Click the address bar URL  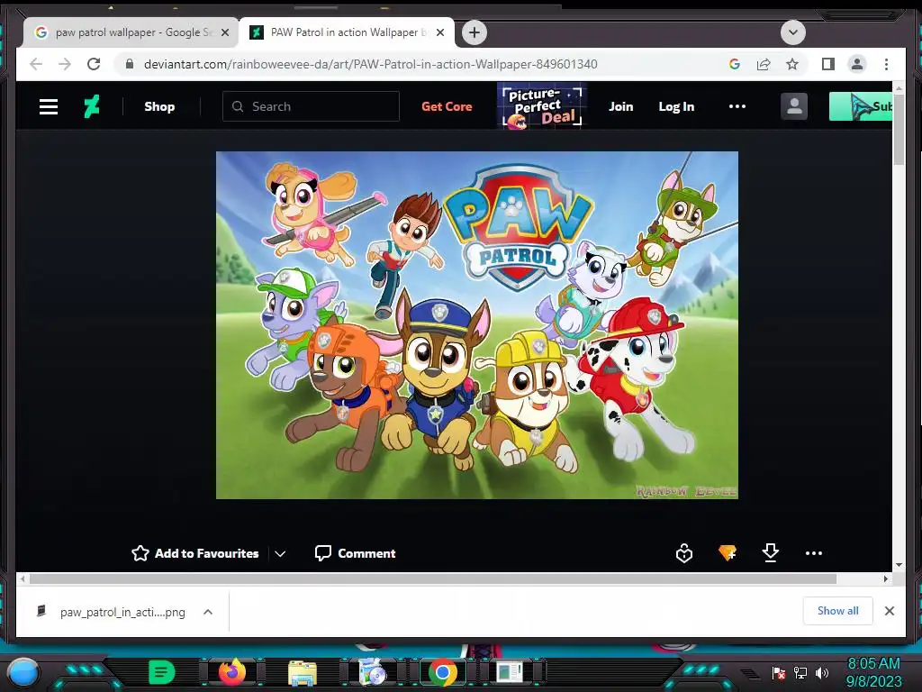point(370,64)
